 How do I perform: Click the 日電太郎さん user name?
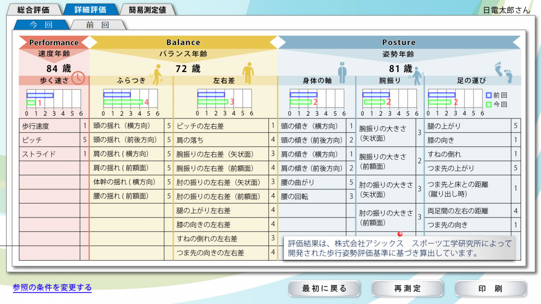(x=507, y=10)
